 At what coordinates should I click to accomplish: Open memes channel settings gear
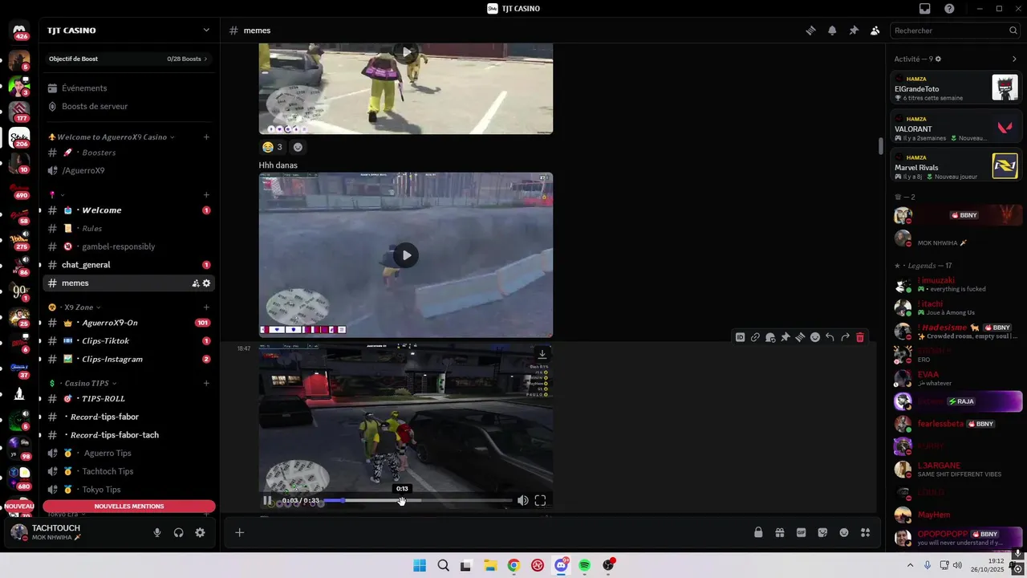(x=206, y=283)
